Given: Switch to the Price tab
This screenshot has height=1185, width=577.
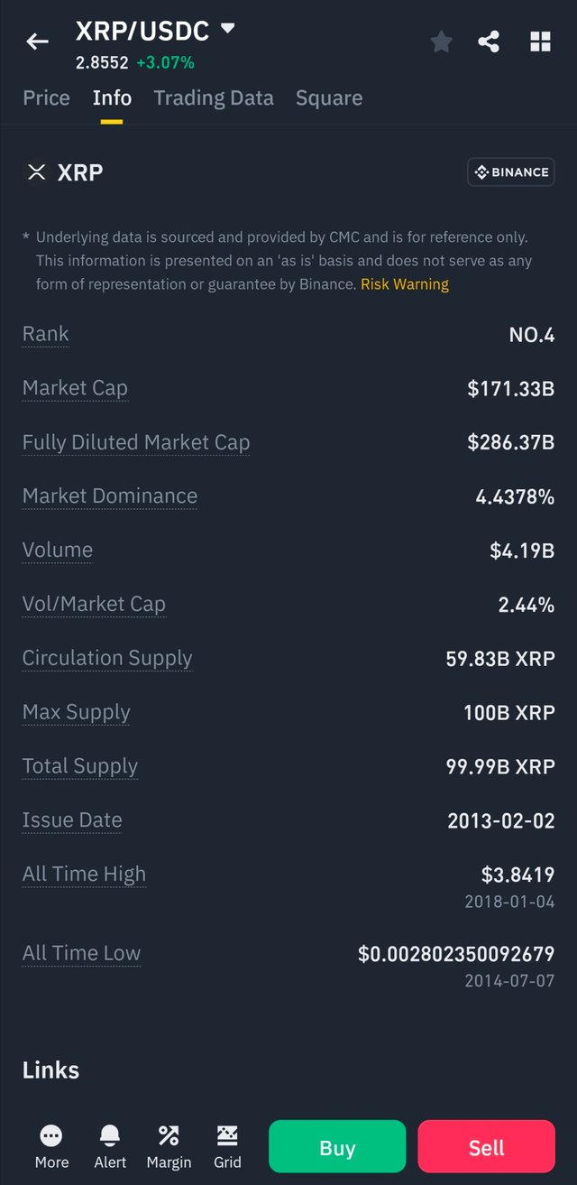Looking at the screenshot, I should click(46, 98).
